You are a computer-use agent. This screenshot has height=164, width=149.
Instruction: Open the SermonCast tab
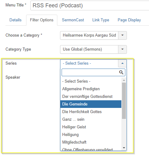coord(73,20)
